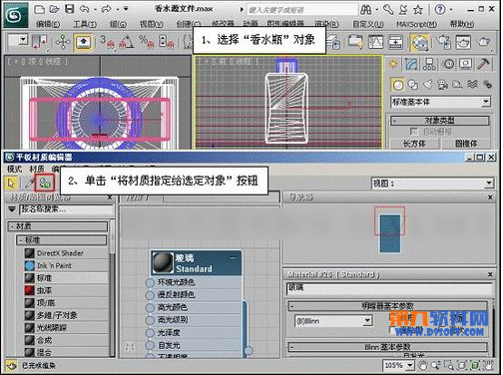Click the Box primitive button
This screenshot has width=503, height=375.
[x=414, y=144]
